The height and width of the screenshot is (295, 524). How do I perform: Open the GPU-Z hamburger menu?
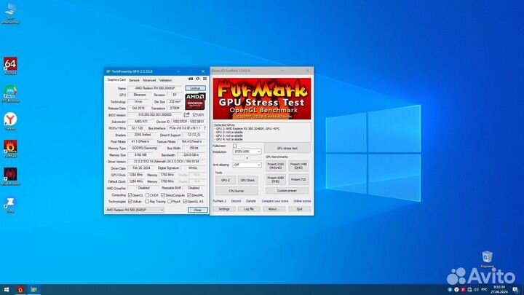(205, 79)
